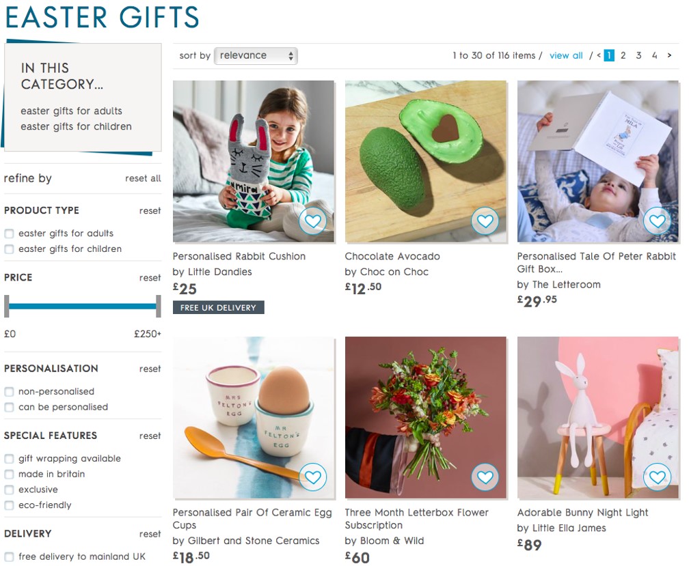Favourite the Adorable Bunny Night Light heart
Screen dimensions: 689x566
(658, 477)
